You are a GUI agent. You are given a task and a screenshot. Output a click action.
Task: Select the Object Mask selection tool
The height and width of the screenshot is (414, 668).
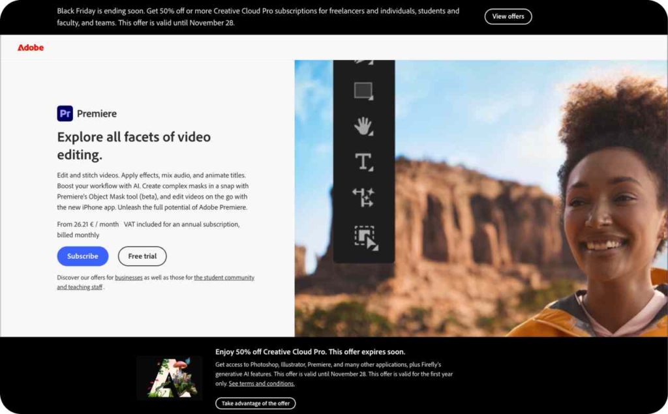pyautogui.click(x=364, y=236)
